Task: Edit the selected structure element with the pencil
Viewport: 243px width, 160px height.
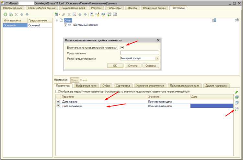Action: (x=64, y=15)
